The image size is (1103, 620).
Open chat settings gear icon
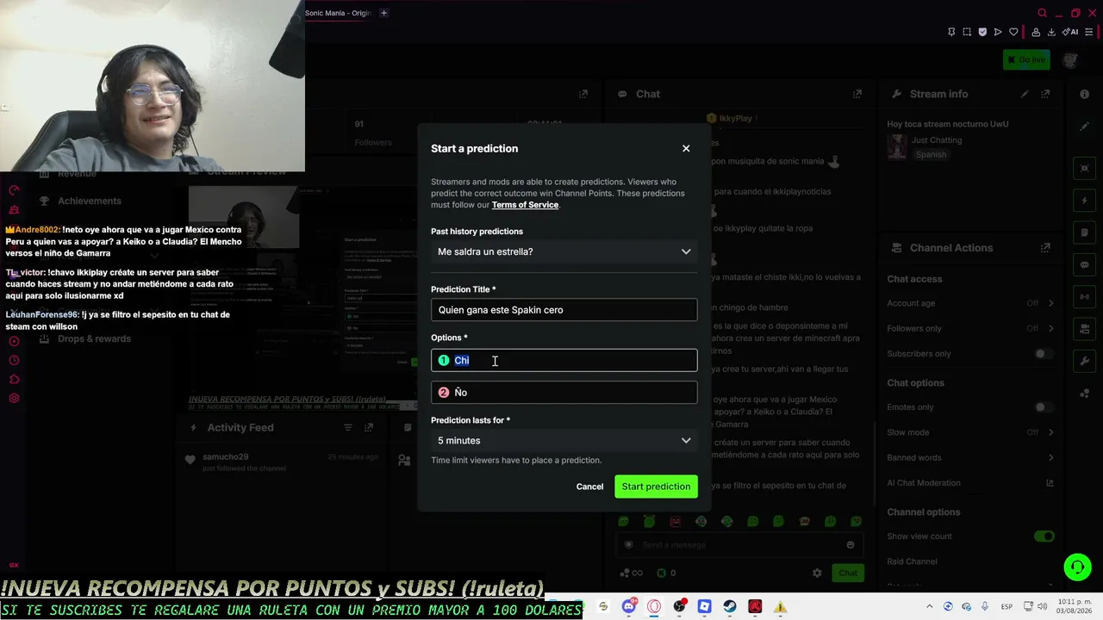click(817, 573)
